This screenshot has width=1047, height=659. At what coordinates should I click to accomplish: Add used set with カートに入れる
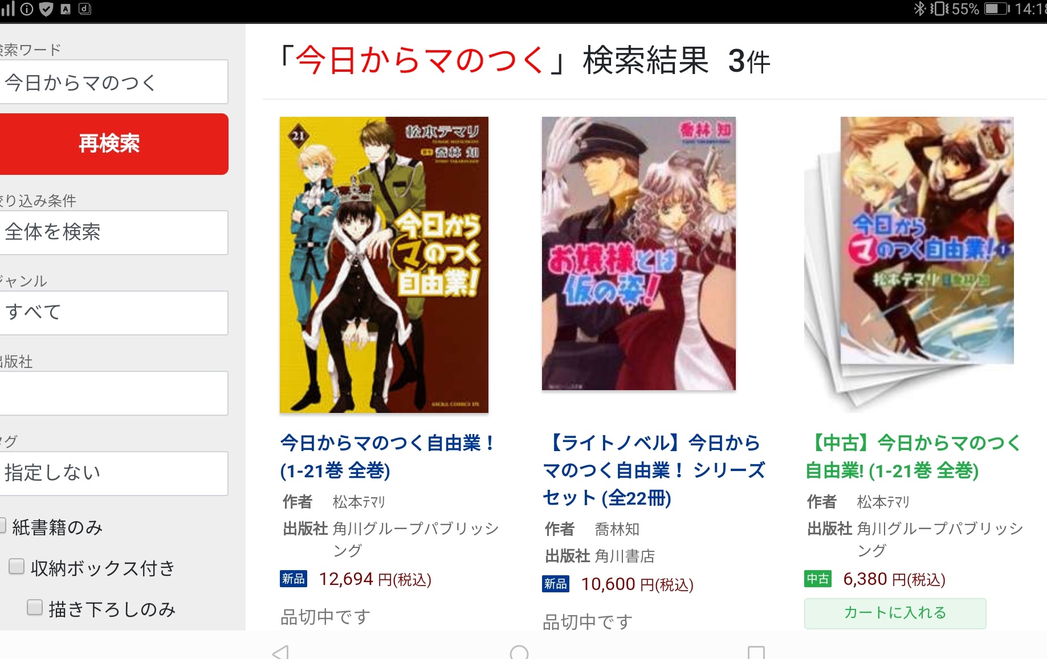[x=895, y=613]
